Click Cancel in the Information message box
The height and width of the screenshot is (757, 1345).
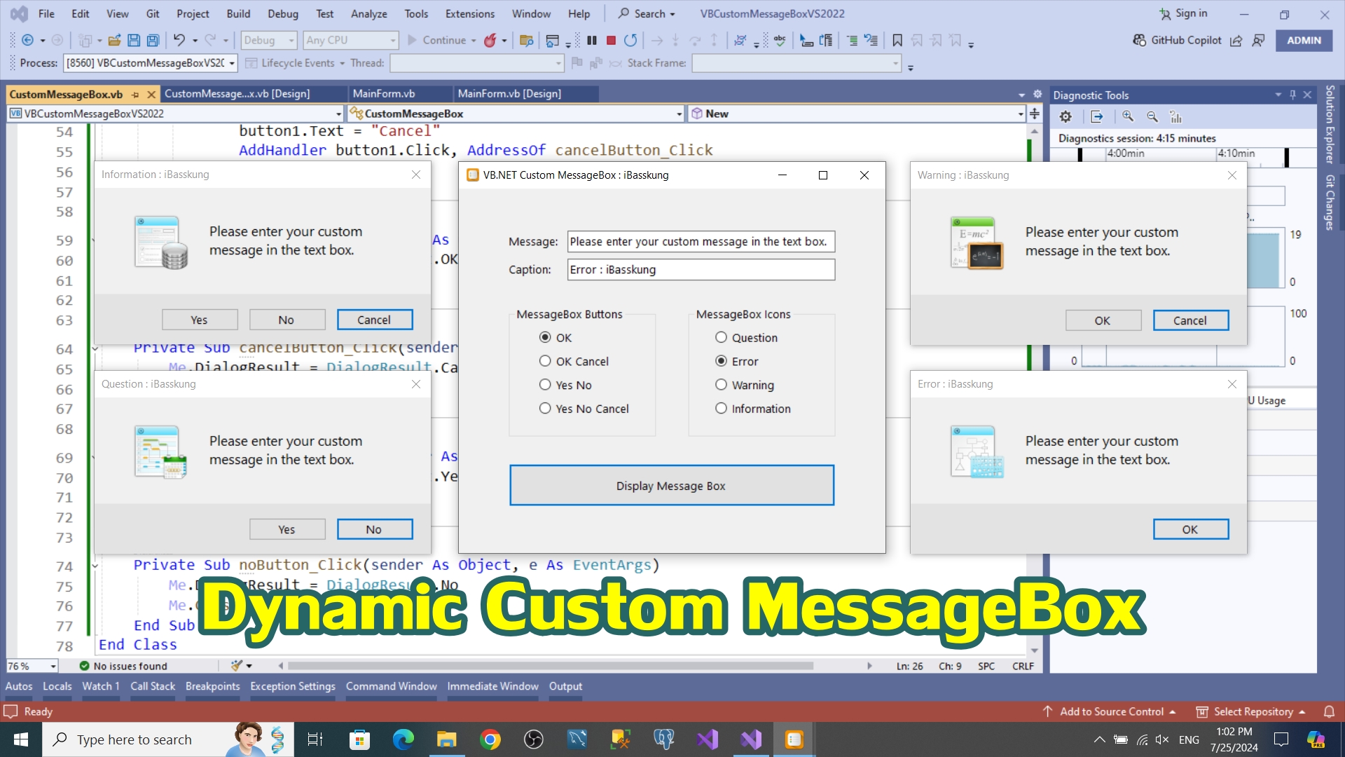pyautogui.click(x=374, y=320)
